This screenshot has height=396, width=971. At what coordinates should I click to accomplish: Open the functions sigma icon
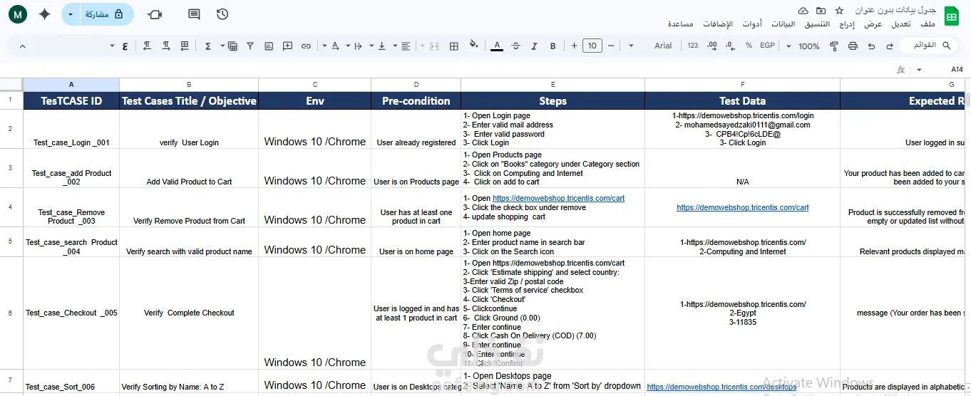[x=207, y=46]
